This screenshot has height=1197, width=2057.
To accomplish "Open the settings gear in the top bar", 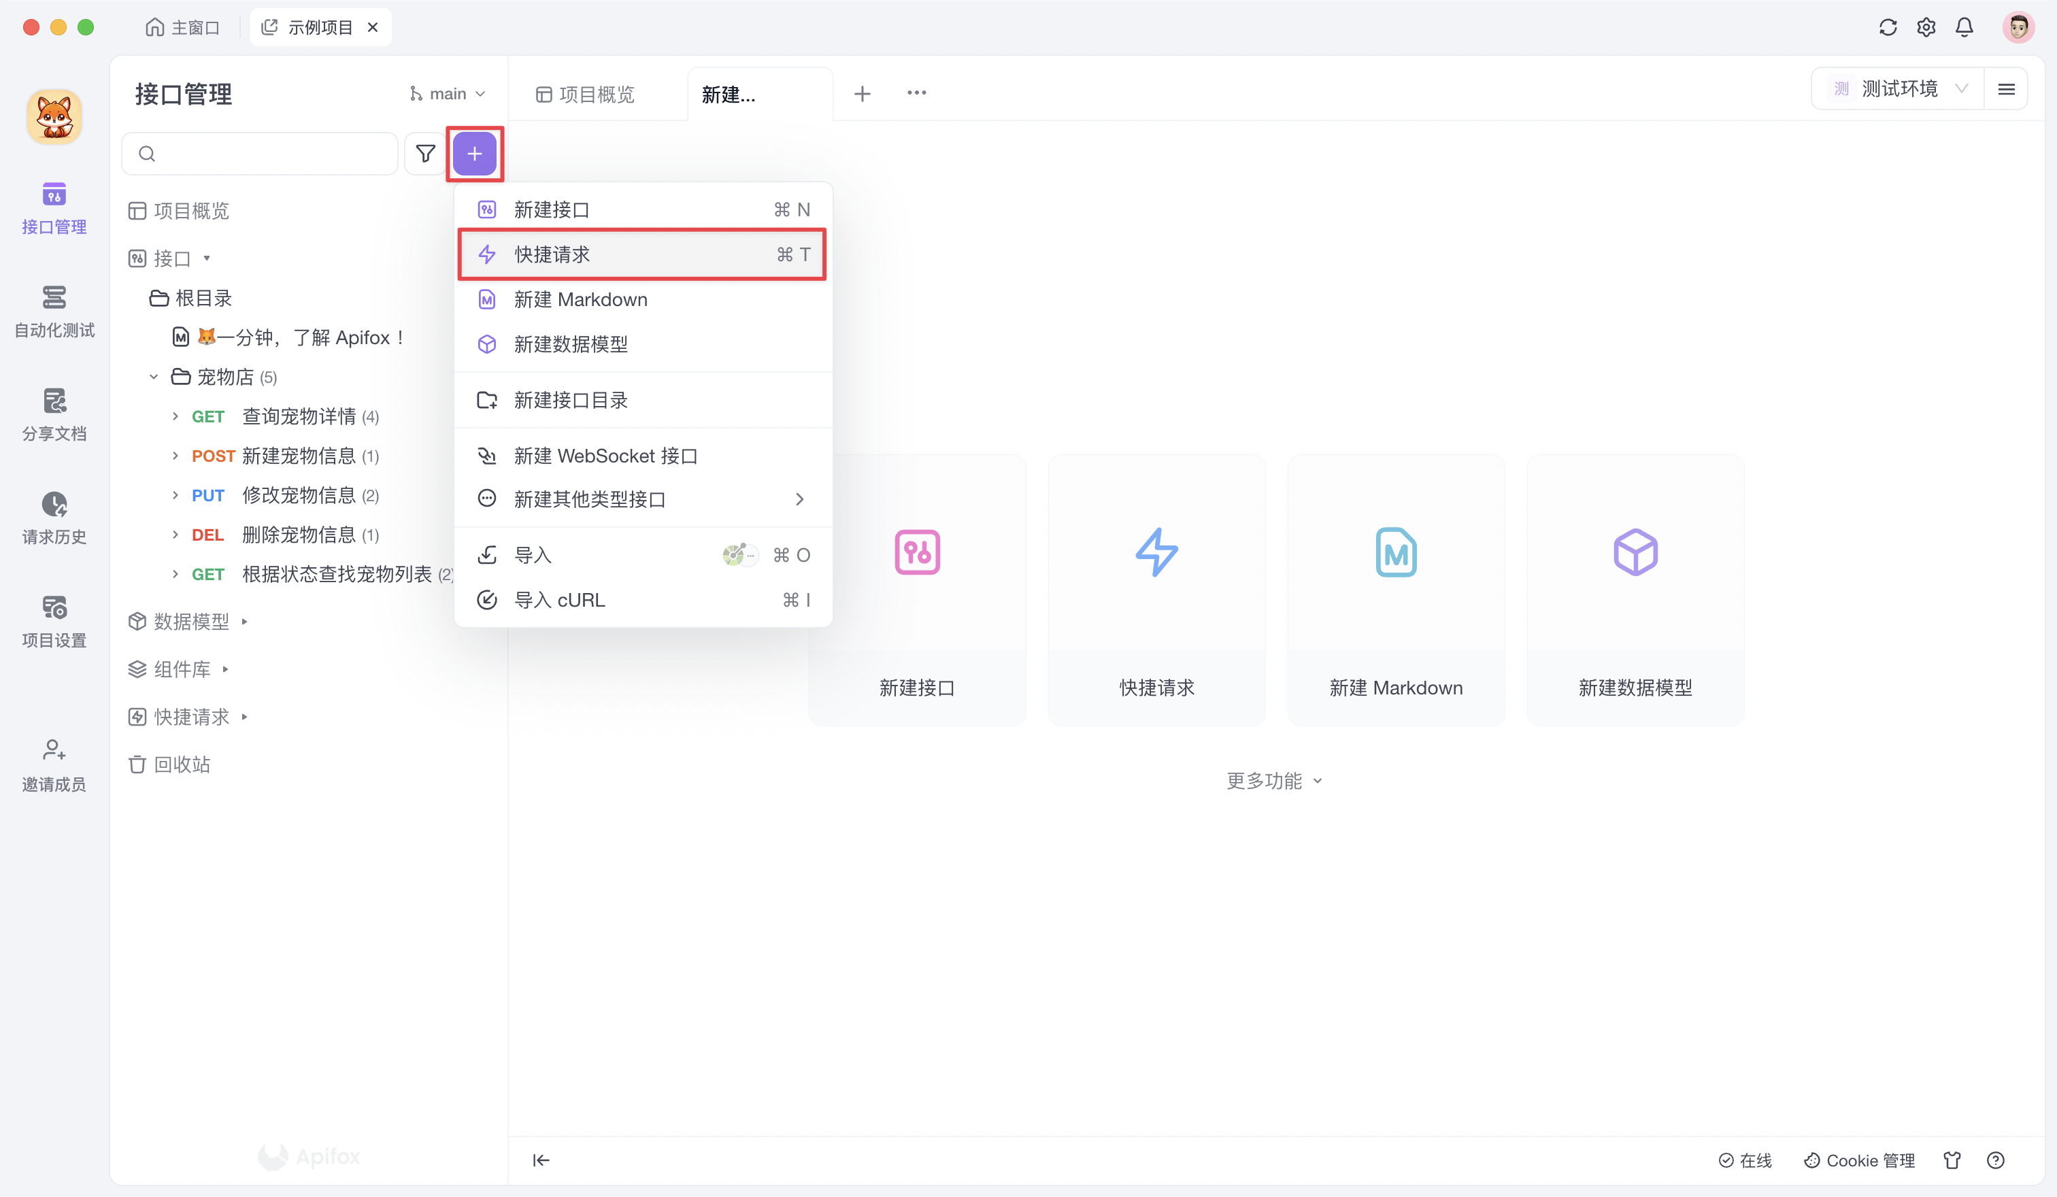I will pos(1926,27).
